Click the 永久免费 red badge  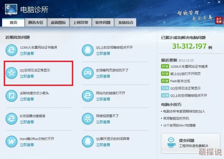pos(219,20)
